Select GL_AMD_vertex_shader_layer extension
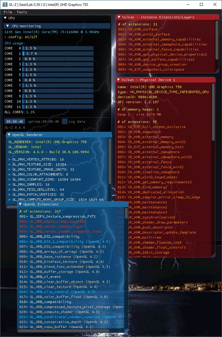The width and height of the screenshot is (222, 337). pos(51,226)
